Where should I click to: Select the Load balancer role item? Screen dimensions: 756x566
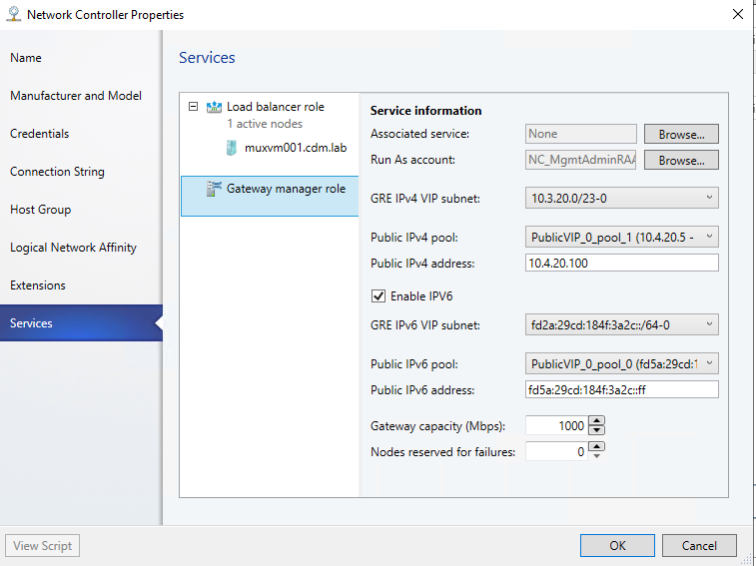276,107
